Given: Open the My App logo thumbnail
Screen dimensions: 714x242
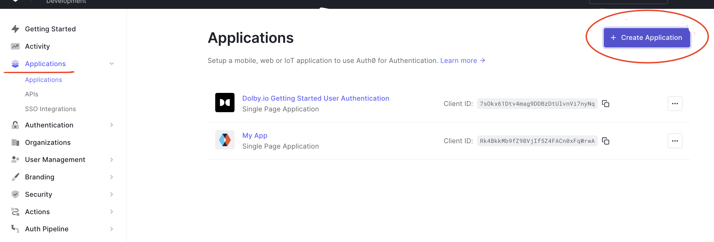Looking at the screenshot, I should coord(225,140).
